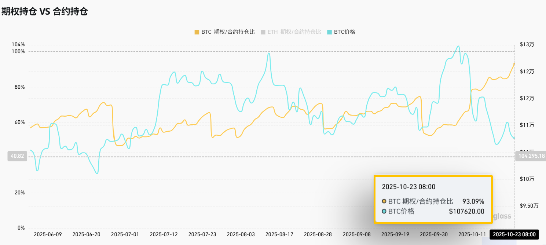Viewport: 546px width, 245px height.
Task: Click the yellow line's final data point
Action: (514, 64)
